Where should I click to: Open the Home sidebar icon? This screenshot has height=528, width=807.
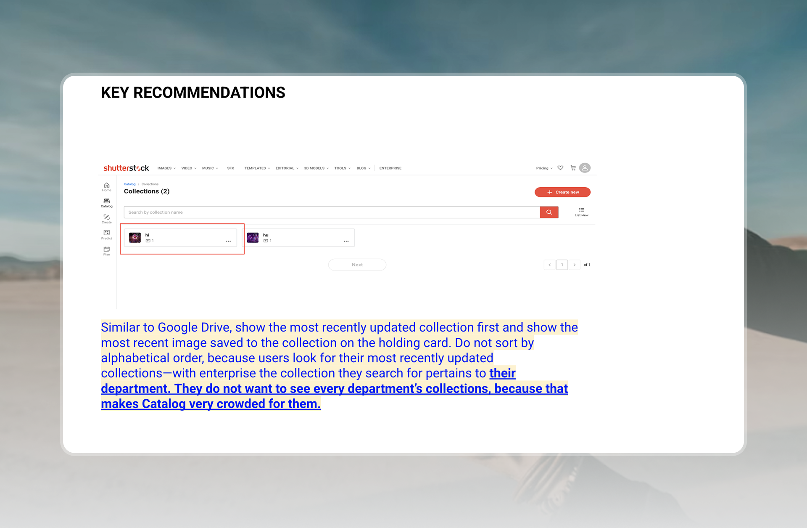coord(107,186)
